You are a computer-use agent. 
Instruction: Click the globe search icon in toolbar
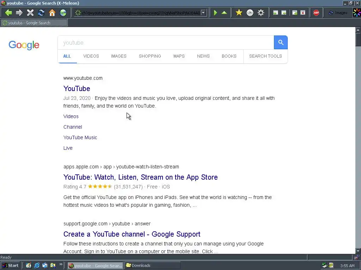coord(63,13)
